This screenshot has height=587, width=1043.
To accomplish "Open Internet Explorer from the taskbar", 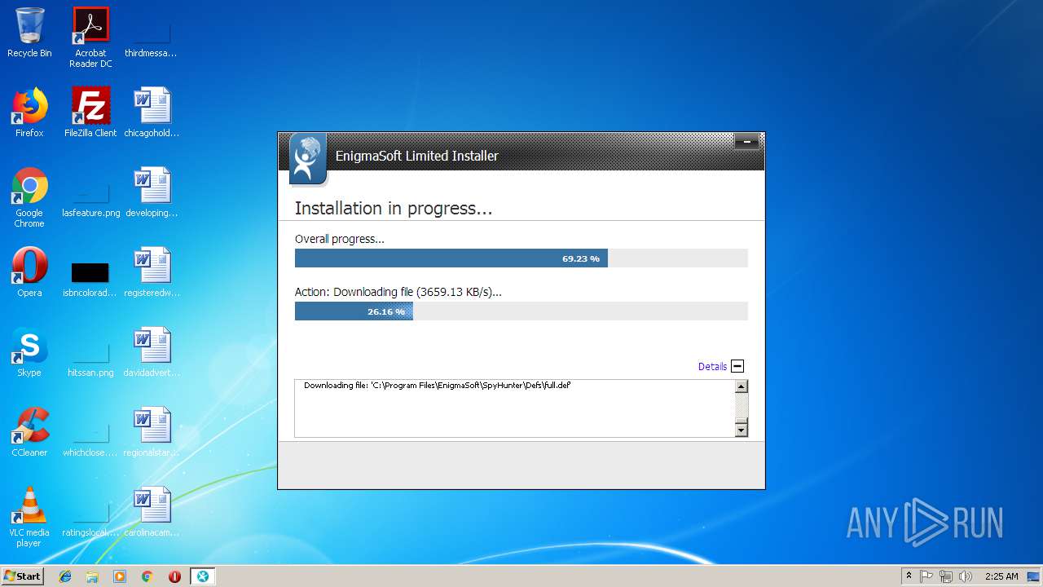I will coord(65,576).
